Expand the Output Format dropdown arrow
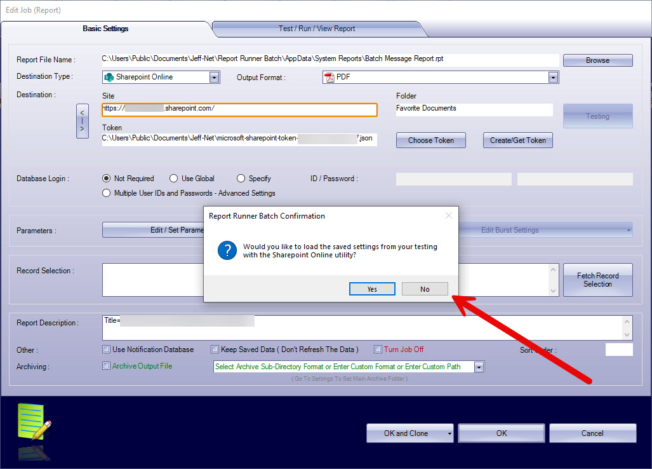Viewport: 652px width, 469px height. click(x=553, y=77)
